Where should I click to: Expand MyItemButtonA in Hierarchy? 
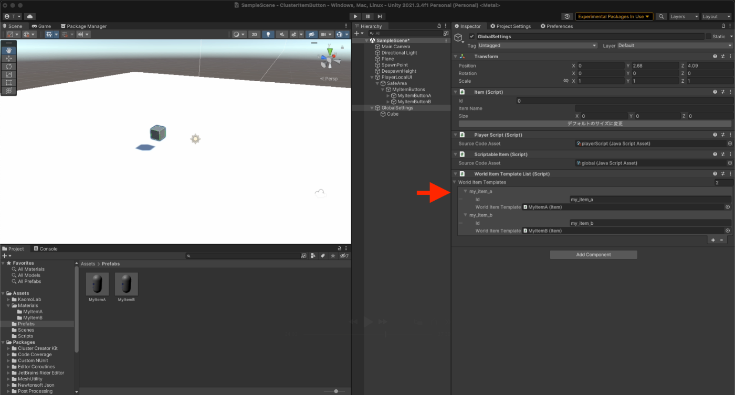[x=388, y=96]
